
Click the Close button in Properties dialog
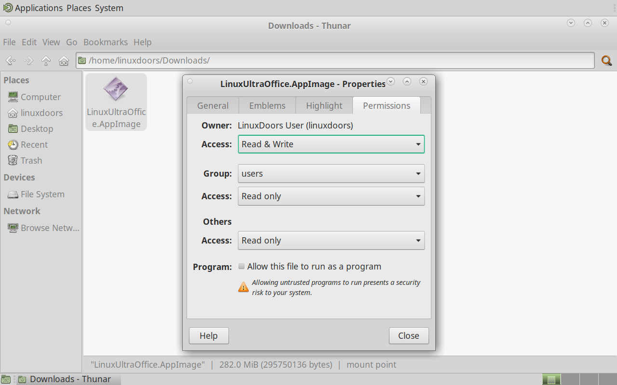click(x=409, y=335)
